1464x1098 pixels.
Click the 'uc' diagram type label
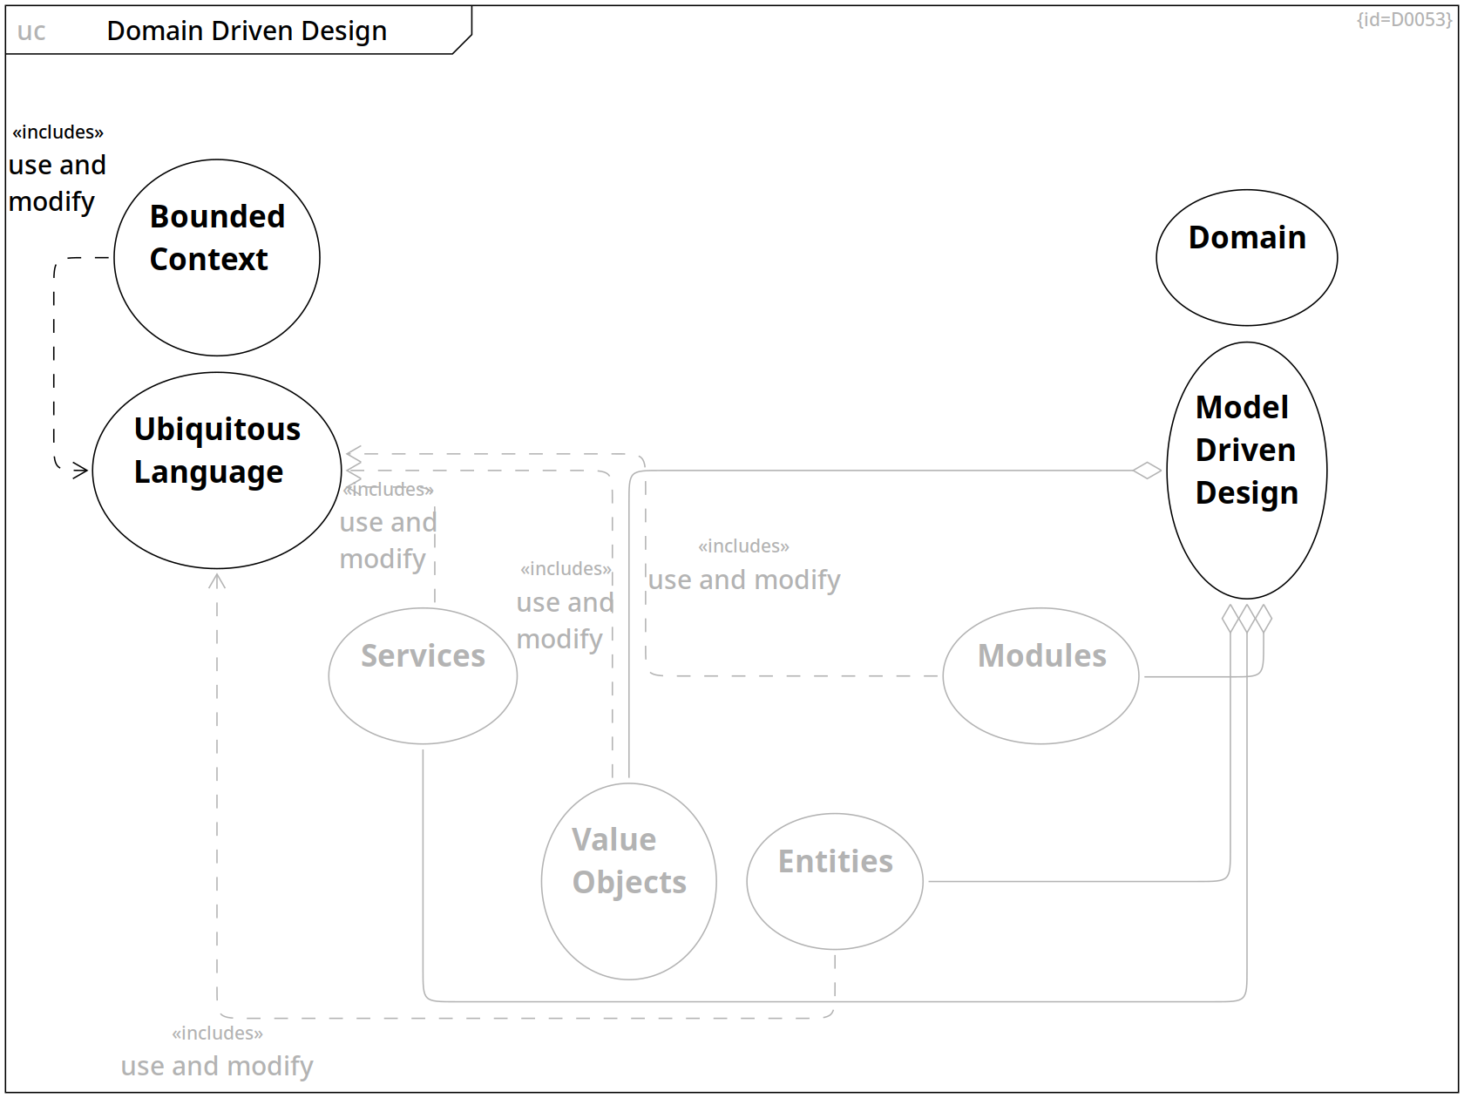31,31
